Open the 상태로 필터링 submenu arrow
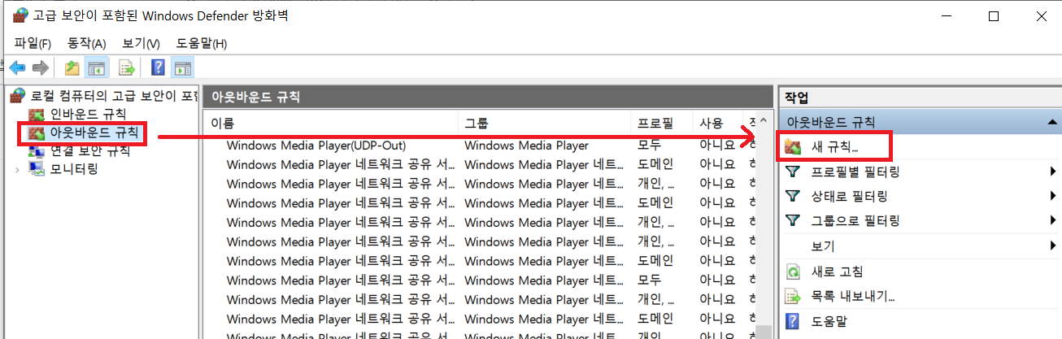Screen dimensions: 1062x339 pyautogui.click(x=1053, y=196)
